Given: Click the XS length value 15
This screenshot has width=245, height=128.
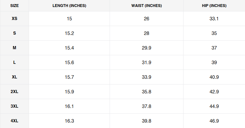Looking at the screenshot, I should [69, 19].
